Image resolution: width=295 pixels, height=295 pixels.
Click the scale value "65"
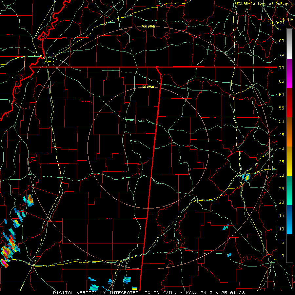(x=282, y=81)
